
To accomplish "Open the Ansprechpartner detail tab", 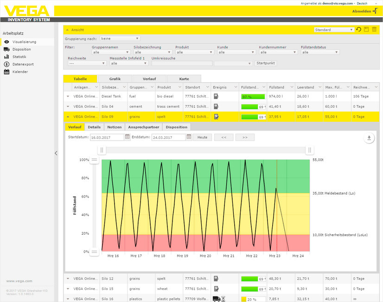I will pyautogui.click(x=144, y=127).
